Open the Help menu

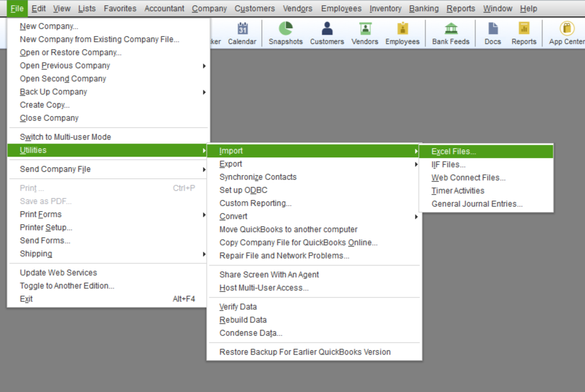[529, 9]
